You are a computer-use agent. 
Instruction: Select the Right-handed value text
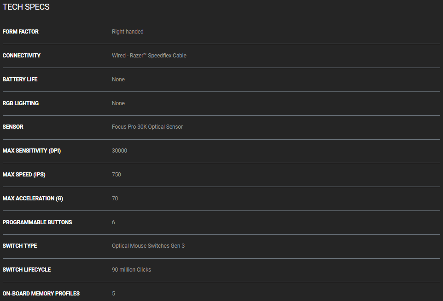pos(128,32)
